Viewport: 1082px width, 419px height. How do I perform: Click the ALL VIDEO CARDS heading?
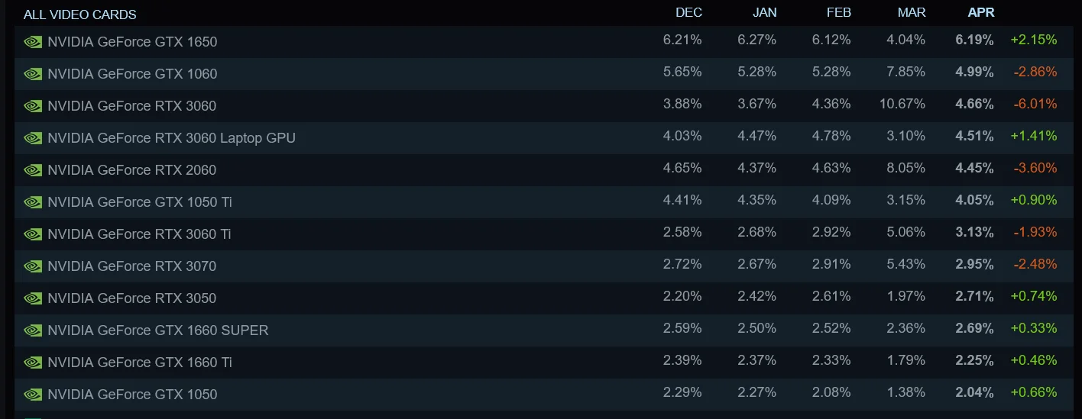point(80,15)
